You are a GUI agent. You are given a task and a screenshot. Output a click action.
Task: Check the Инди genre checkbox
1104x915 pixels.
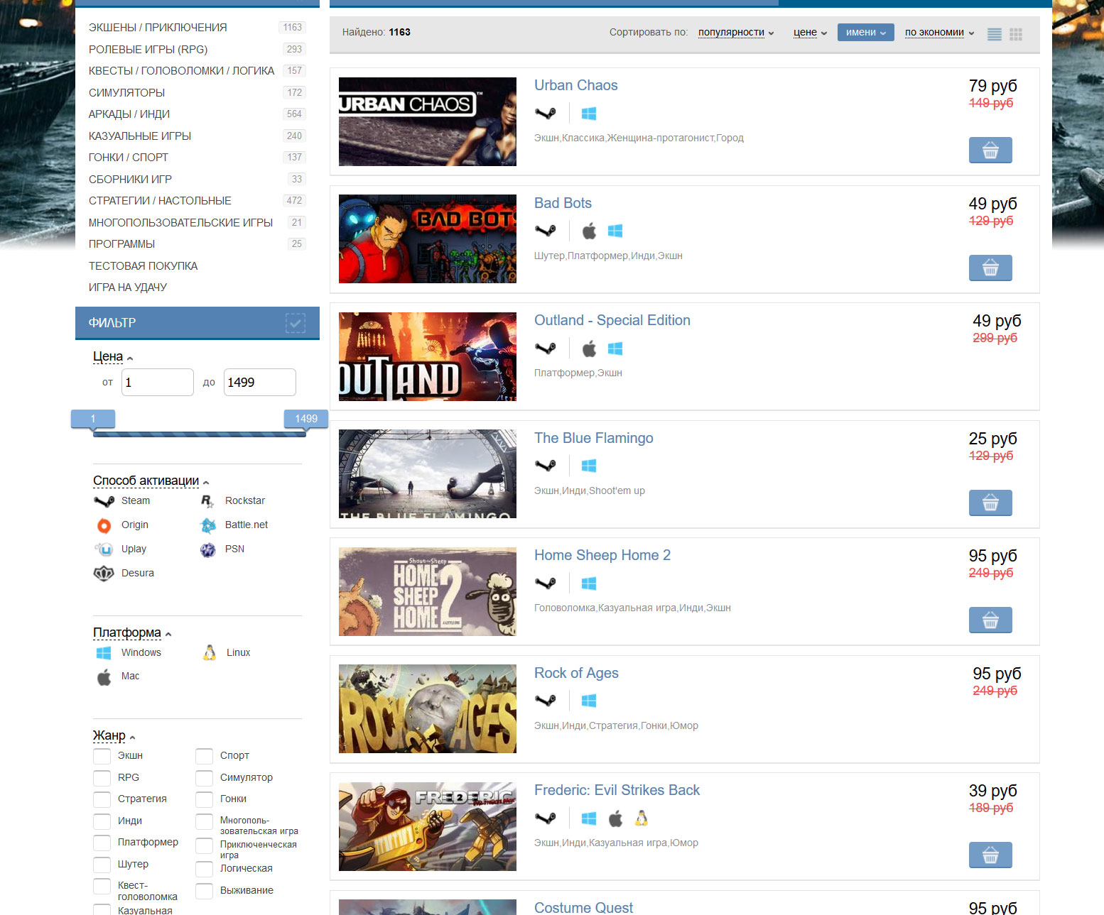[102, 821]
